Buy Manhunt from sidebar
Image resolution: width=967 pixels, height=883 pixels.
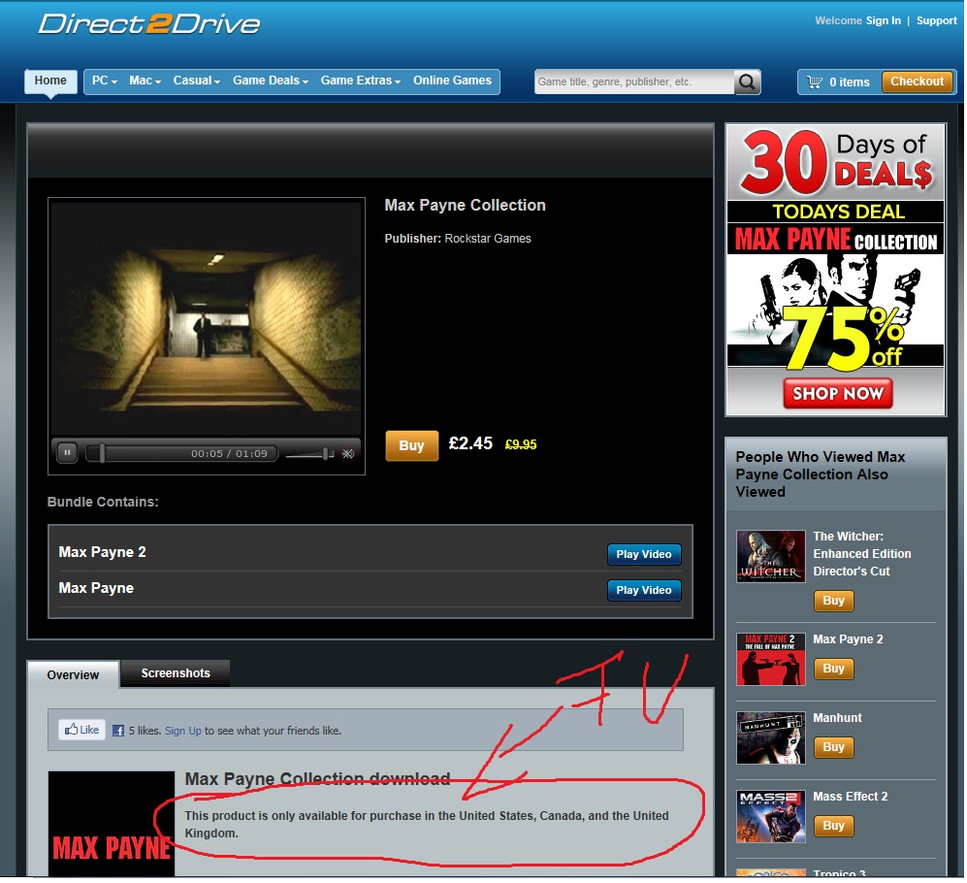[x=833, y=747]
